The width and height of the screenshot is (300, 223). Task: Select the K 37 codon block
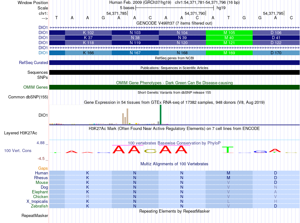pos(88,38)
